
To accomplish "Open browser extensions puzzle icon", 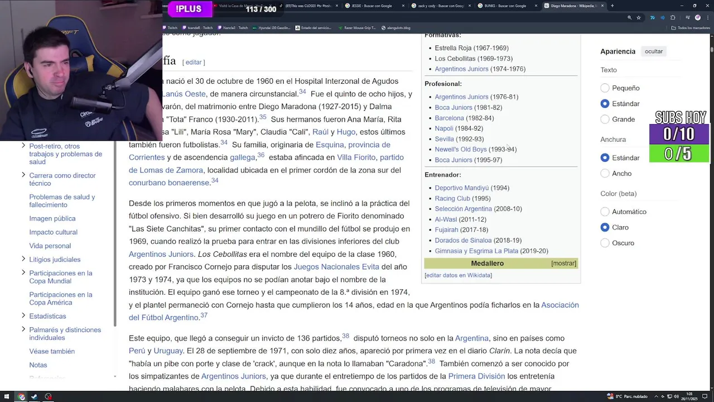I will click(x=673, y=17).
